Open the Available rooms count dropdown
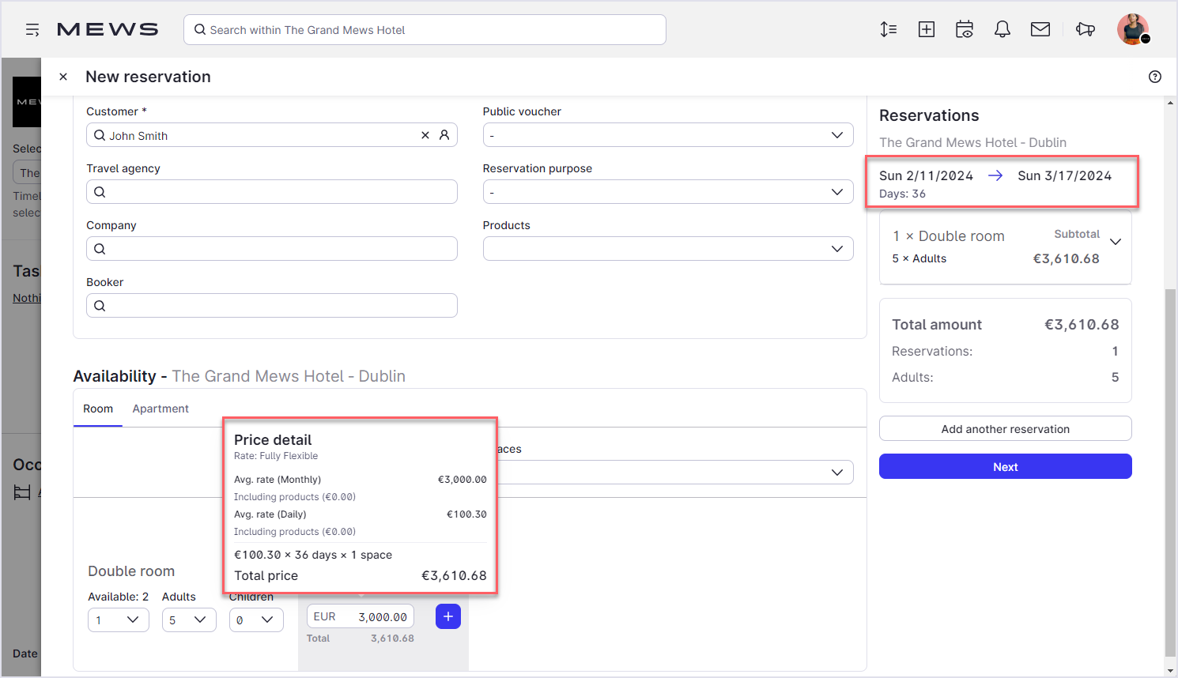Viewport: 1178px width, 678px height. [119, 620]
